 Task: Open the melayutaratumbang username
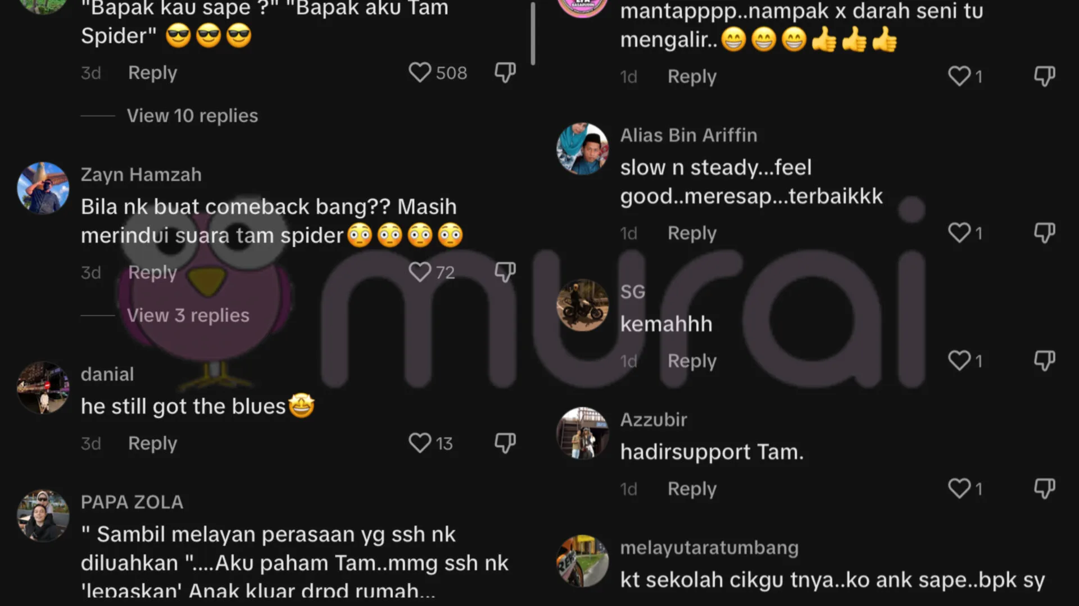[709, 548]
